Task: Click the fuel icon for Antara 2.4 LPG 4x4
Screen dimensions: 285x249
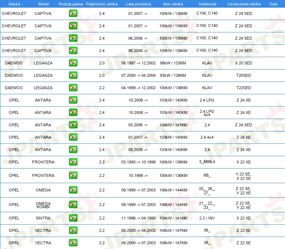Action: pos(73,112)
